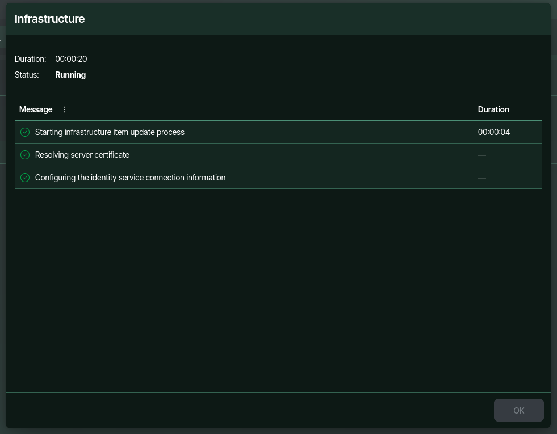The height and width of the screenshot is (434, 557).
Task: Click the Status: label
Action: (27, 75)
